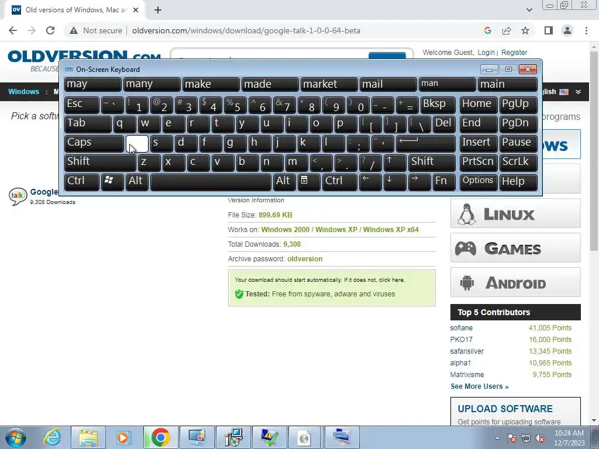Toggle the ScrLk key
The width and height of the screenshot is (599, 449).
(x=518, y=163)
